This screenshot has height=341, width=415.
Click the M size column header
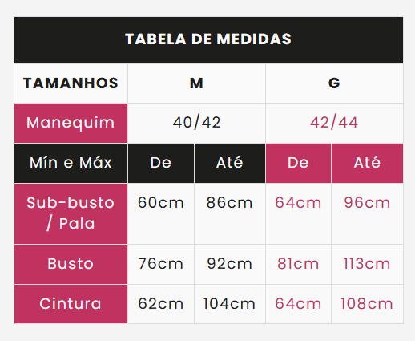(x=196, y=83)
